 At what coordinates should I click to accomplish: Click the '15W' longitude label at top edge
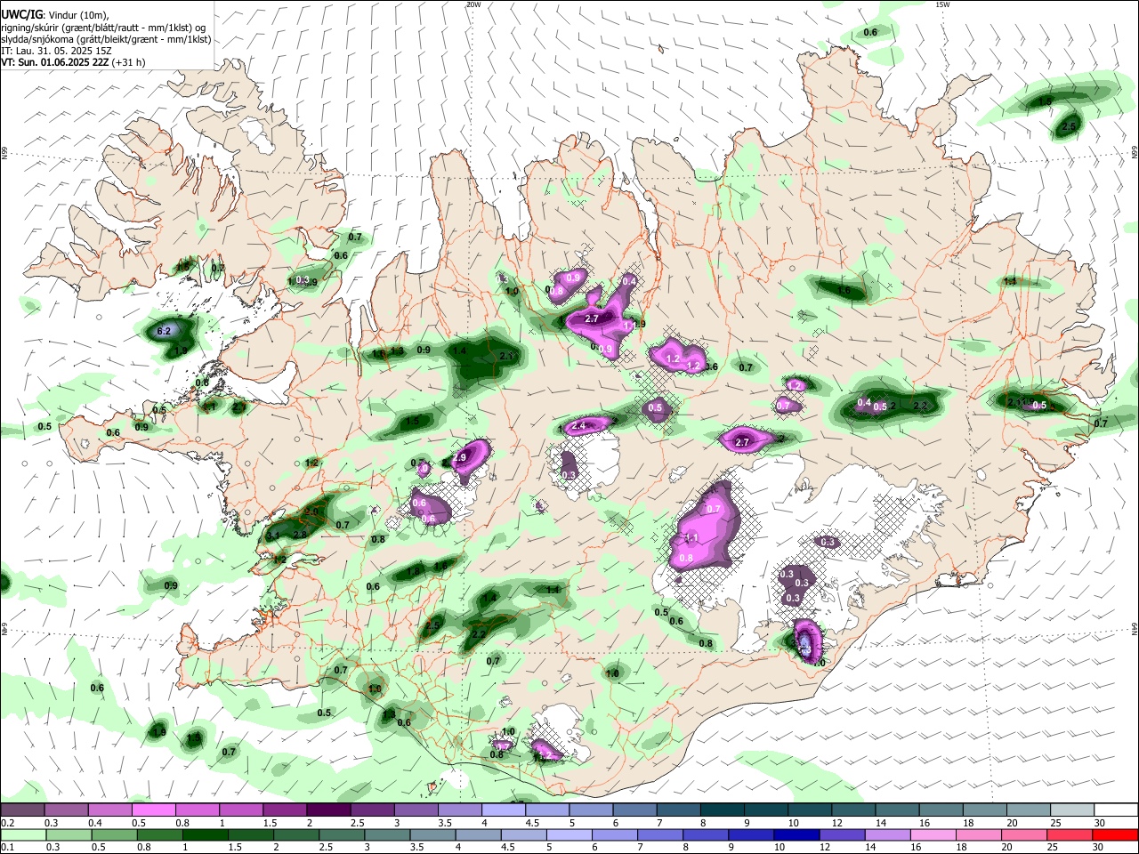942,4
